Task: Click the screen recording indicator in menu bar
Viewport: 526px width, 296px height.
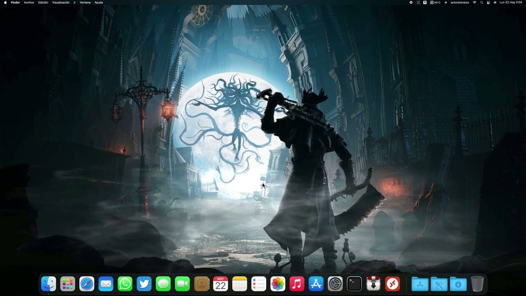Action: pyautogui.click(x=411, y=2)
